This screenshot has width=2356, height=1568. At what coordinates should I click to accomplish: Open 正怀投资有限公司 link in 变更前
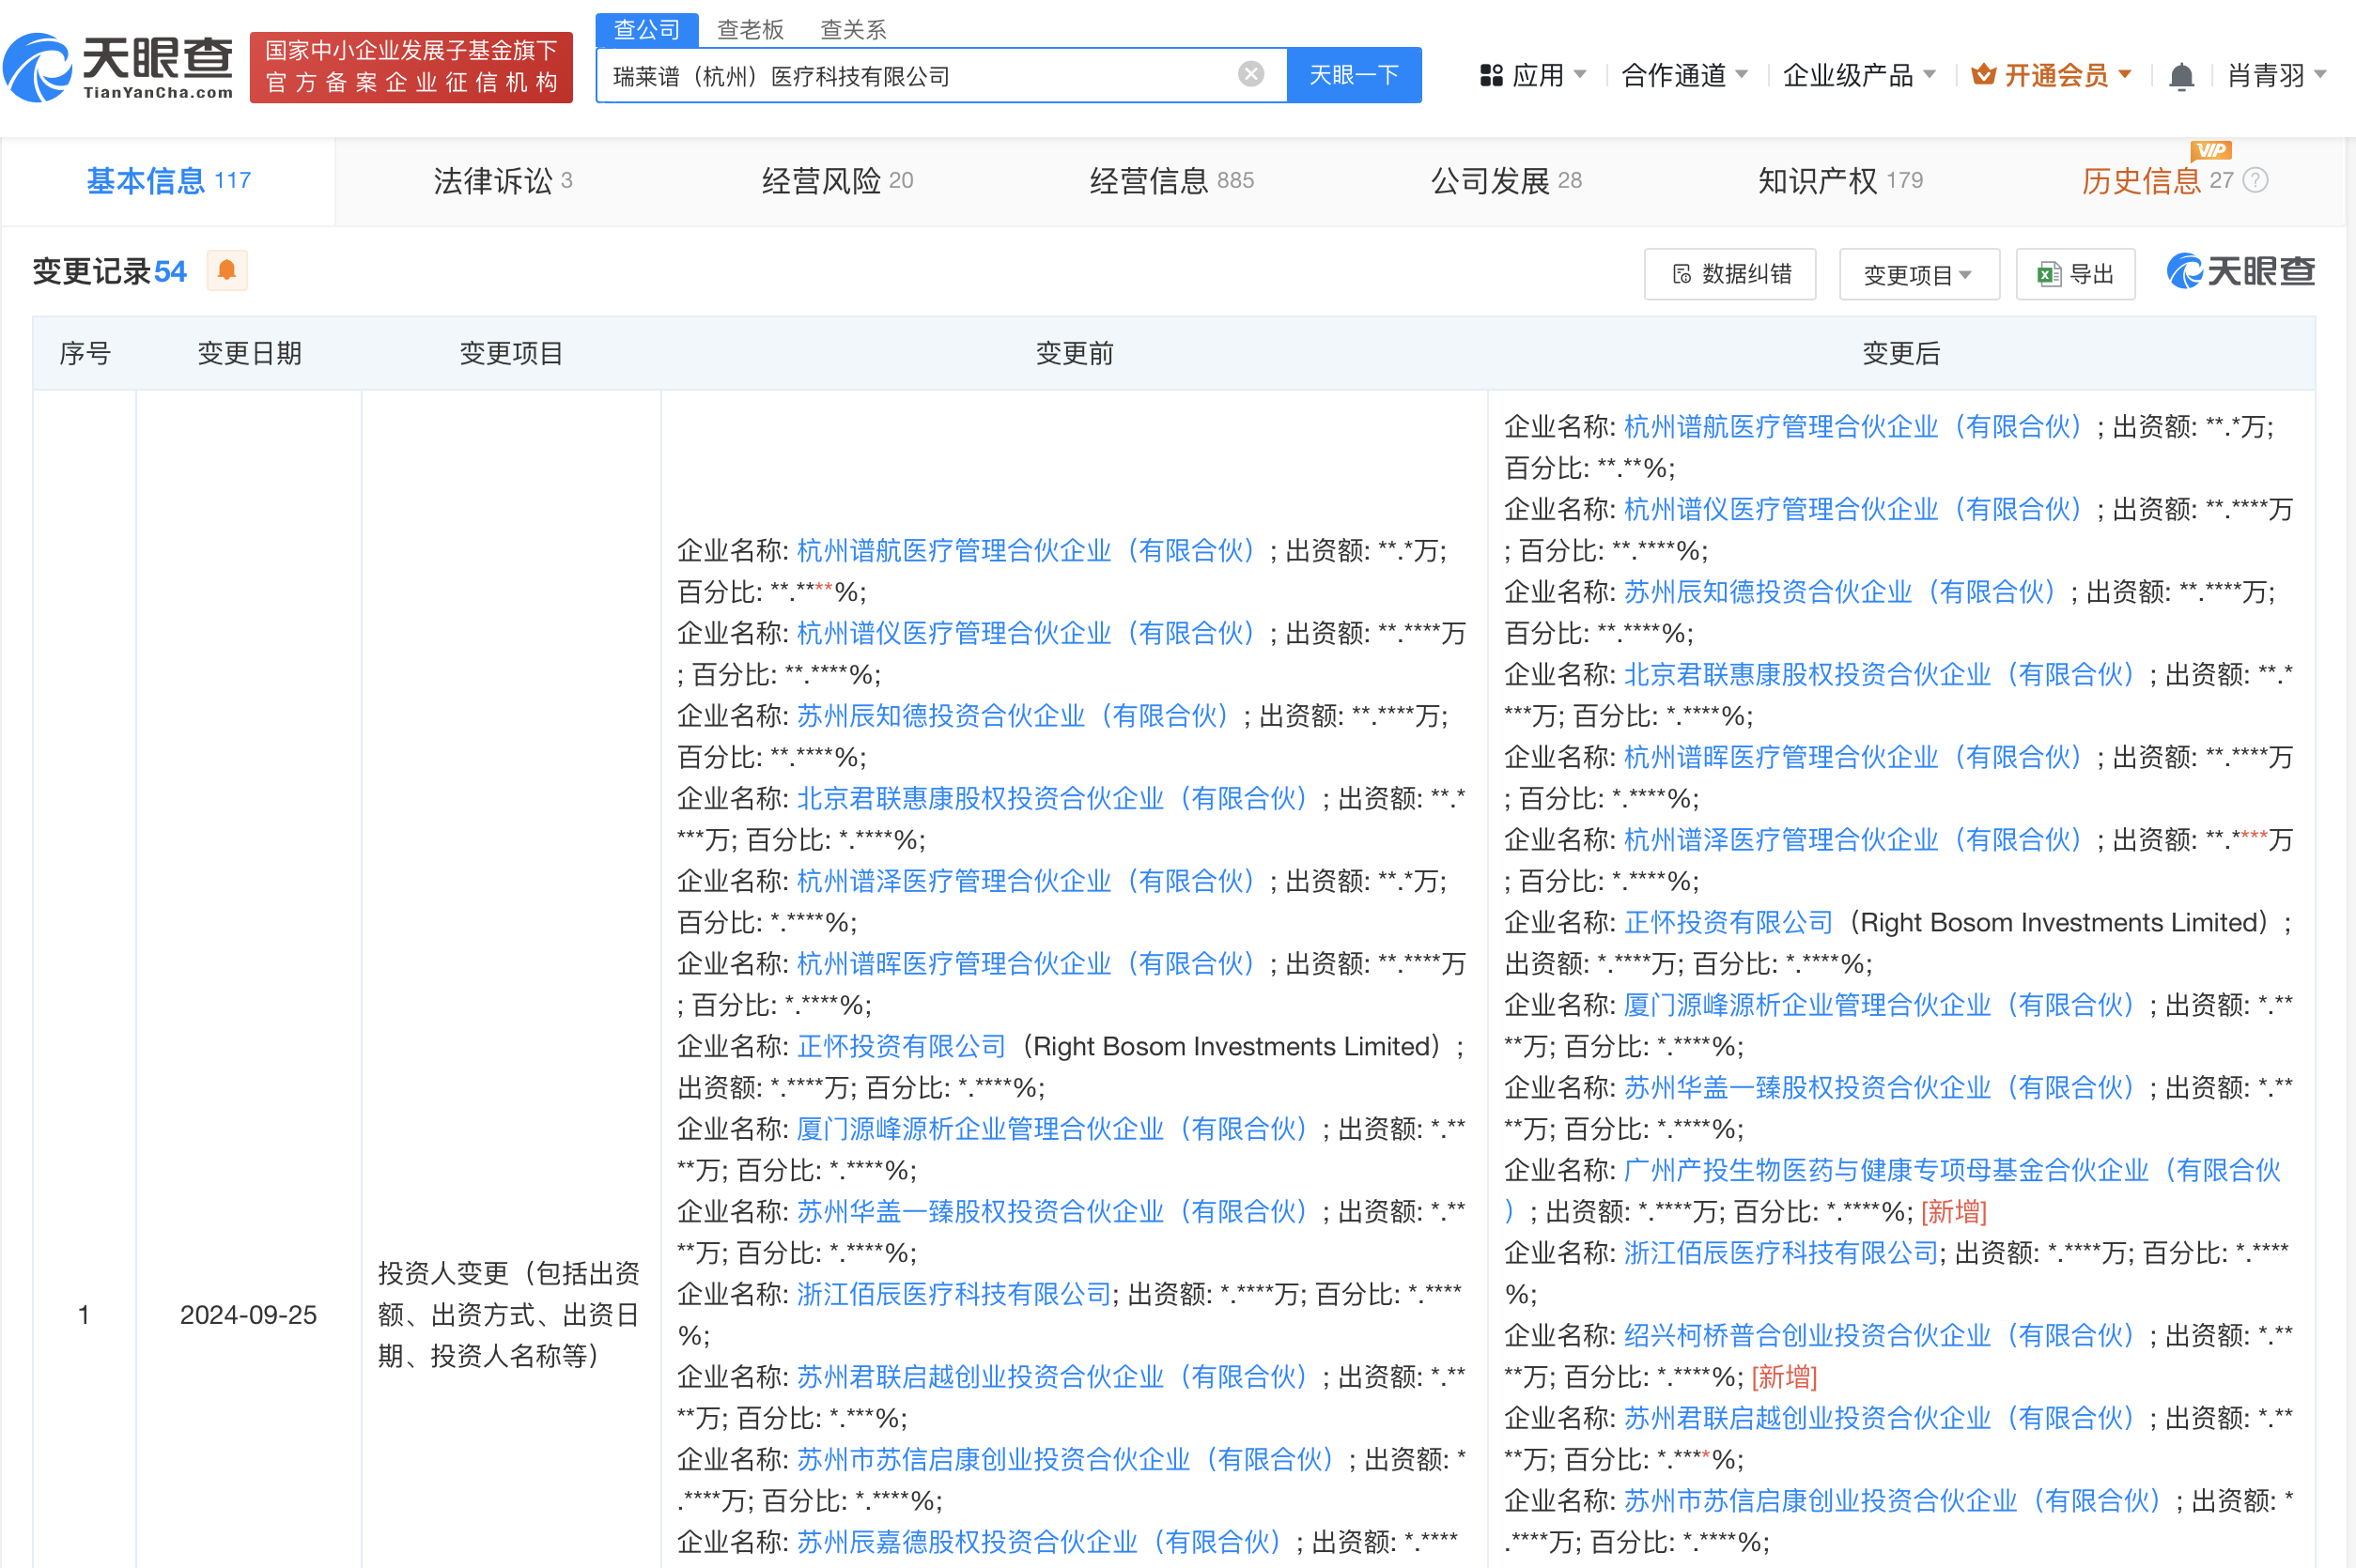click(x=900, y=1047)
